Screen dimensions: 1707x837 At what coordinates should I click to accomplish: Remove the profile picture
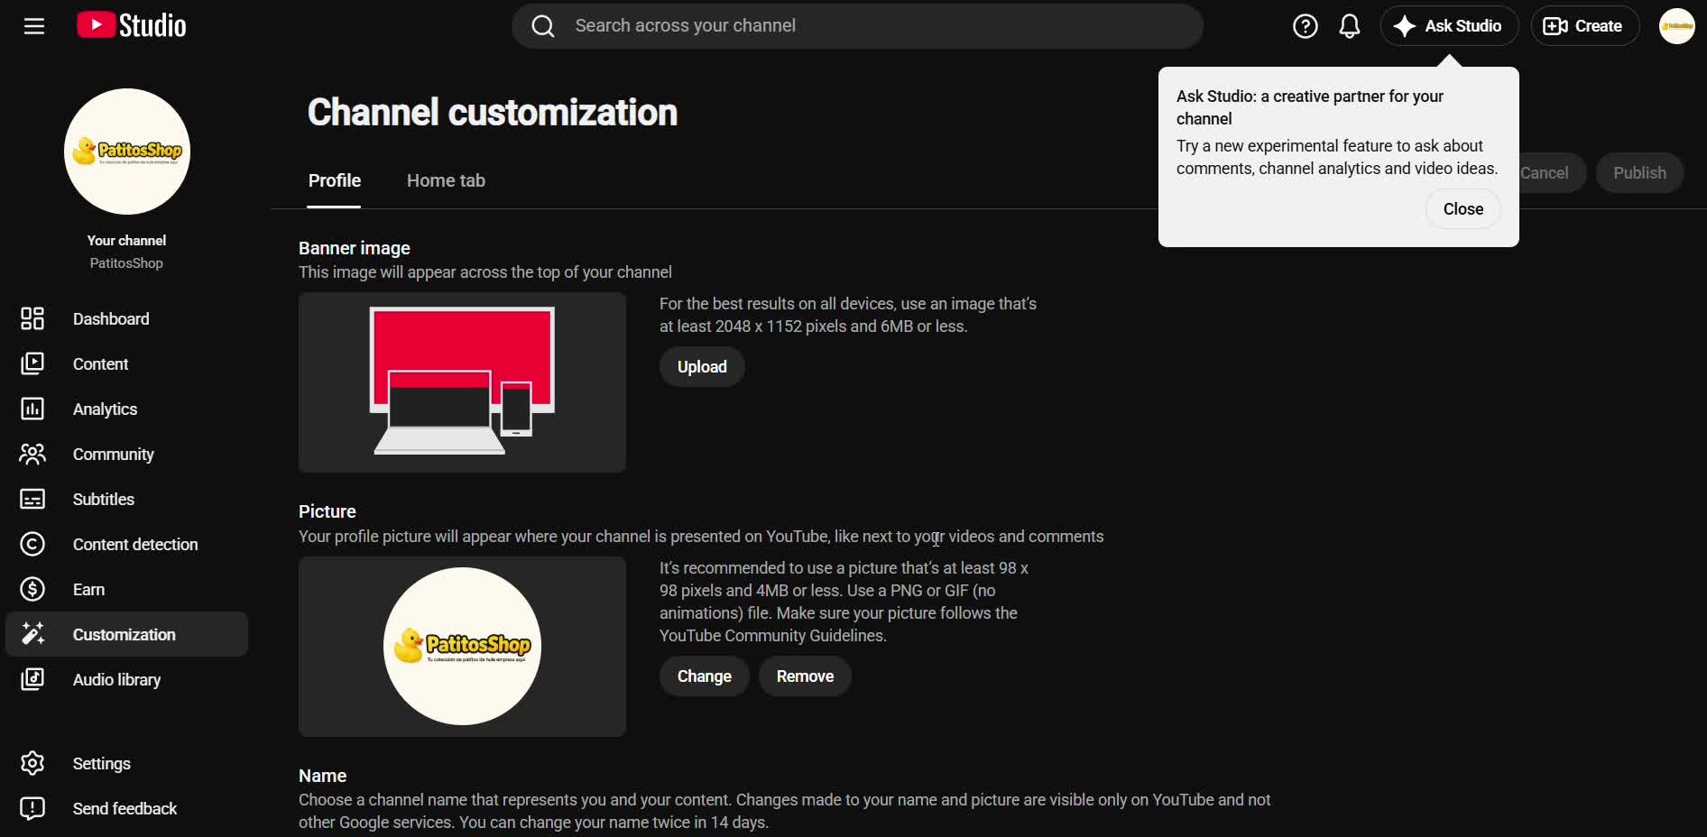[x=805, y=676]
